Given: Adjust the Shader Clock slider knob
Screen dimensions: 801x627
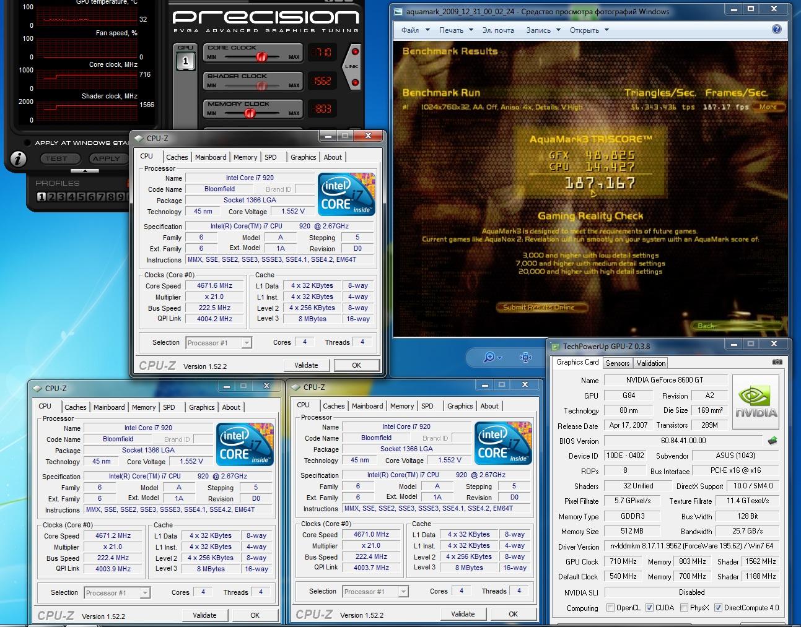Looking at the screenshot, I should (263, 85).
